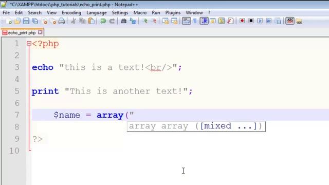The height and width of the screenshot is (185, 329).
Task: Click the synchronize horizontal scrolling icon
Action: (x=174, y=21)
